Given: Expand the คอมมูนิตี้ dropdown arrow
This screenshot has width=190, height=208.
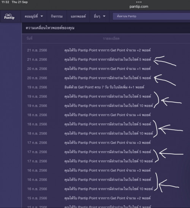Looking at the screenshot, I should [x=42, y=16].
